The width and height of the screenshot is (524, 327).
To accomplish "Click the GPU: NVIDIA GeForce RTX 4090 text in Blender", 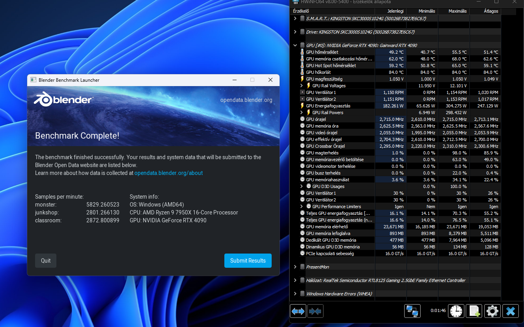I will tap(168, 220).
